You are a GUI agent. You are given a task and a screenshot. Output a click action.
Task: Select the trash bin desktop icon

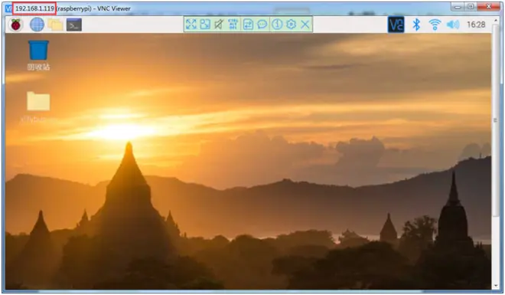click(38, 55)
